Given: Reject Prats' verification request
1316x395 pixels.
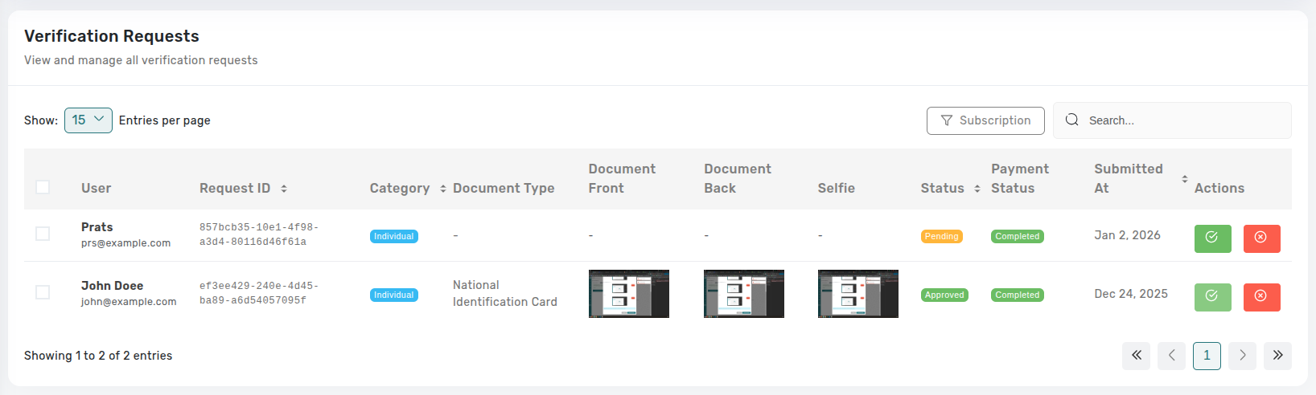Looking at the screenshot, I should [x=1261, y=238].
